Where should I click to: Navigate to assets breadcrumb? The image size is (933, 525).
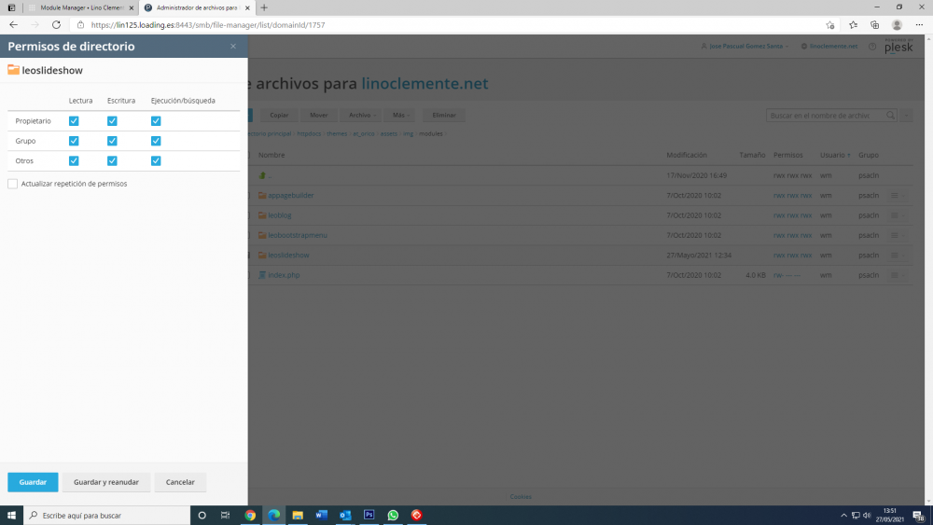(x=388, y=133)
